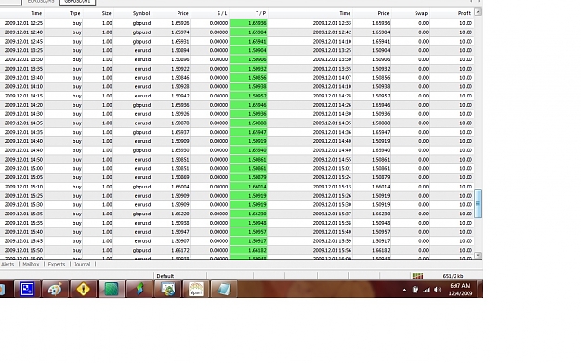Click green T/P cell 1.66230
581x363 pixels.
[x=248, y=214]
